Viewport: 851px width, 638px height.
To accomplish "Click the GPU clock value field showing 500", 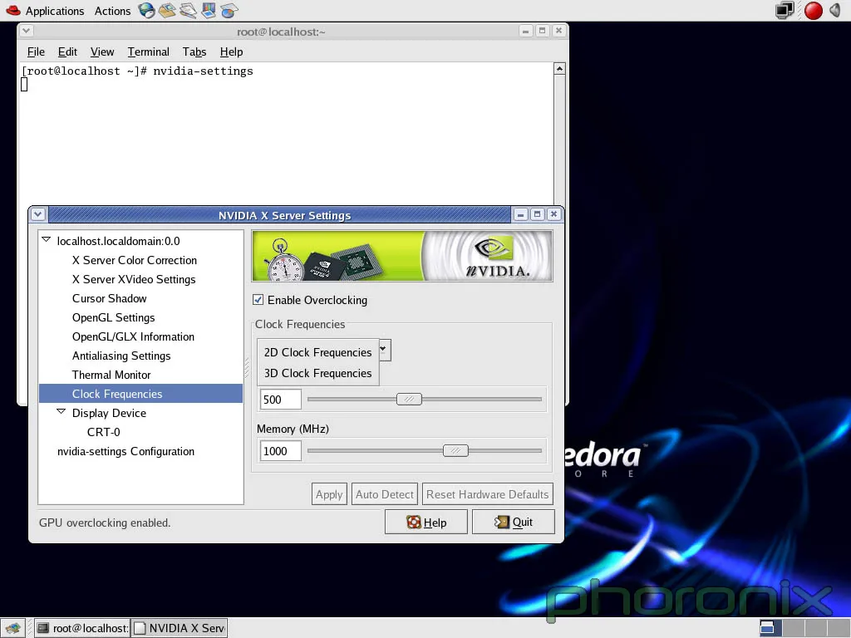I will 281,400.
